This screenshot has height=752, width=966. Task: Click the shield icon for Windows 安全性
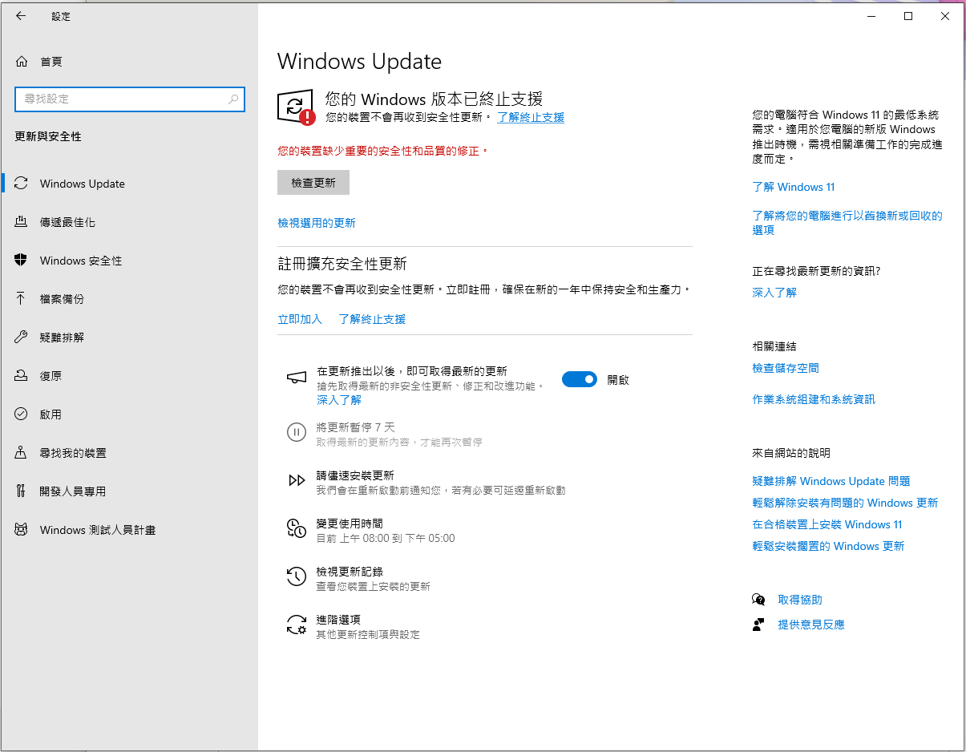tap(22, 261)
